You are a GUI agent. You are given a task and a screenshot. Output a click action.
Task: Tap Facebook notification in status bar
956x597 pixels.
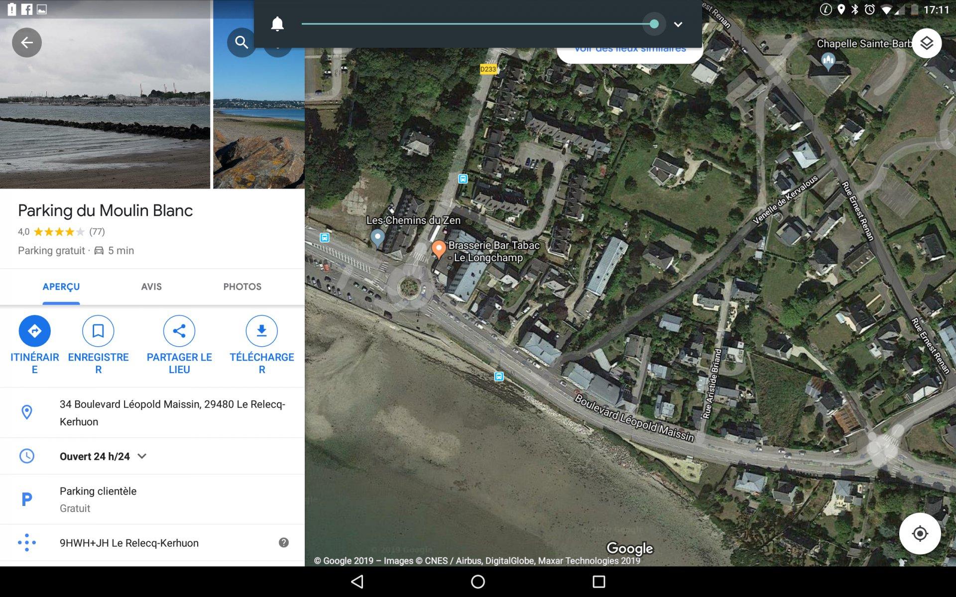tap(27, 9)
